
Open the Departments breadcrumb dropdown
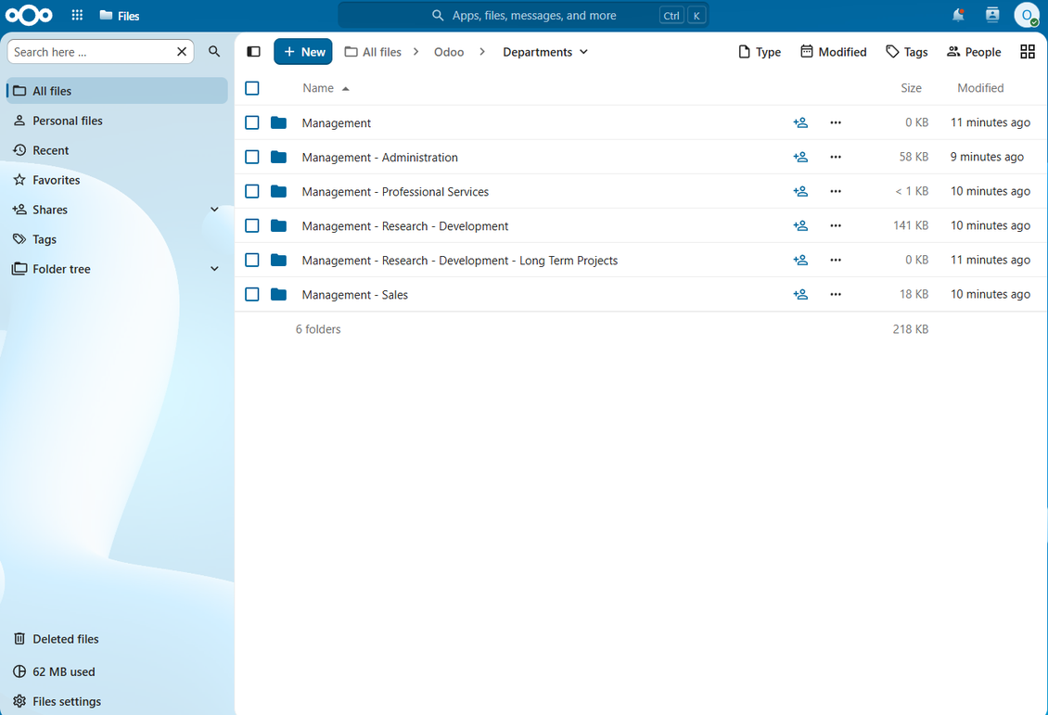(x=545, y=51)
